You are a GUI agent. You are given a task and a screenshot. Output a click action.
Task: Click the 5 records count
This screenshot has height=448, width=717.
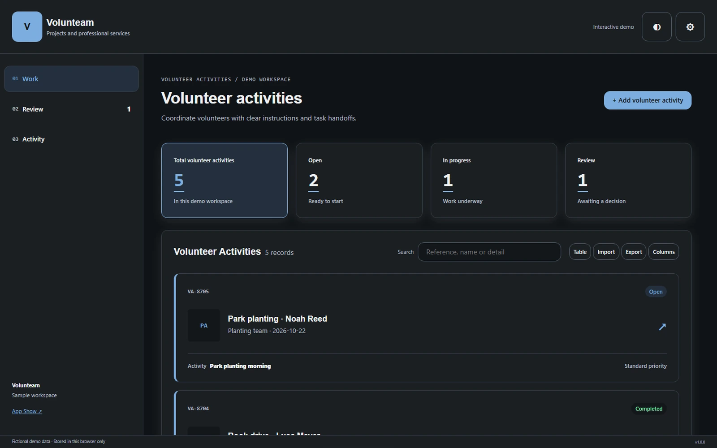tap(279, 253)
